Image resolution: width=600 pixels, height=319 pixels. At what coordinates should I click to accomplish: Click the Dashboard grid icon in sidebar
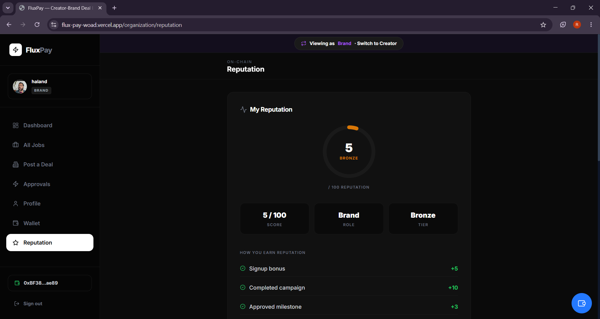[16, 125]
